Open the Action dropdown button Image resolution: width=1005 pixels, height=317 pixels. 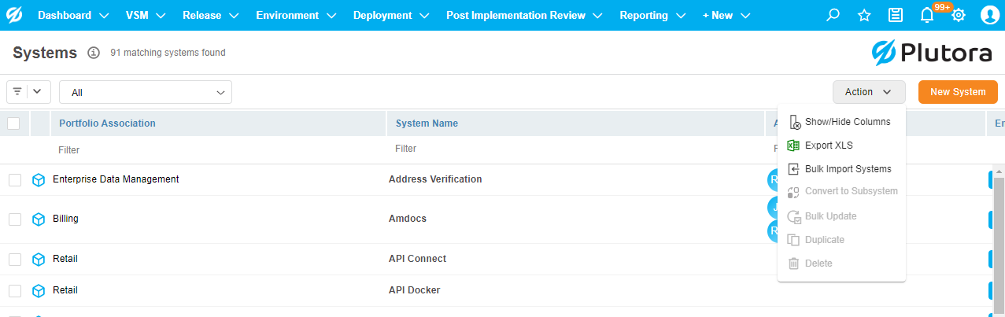coord(868,92)
